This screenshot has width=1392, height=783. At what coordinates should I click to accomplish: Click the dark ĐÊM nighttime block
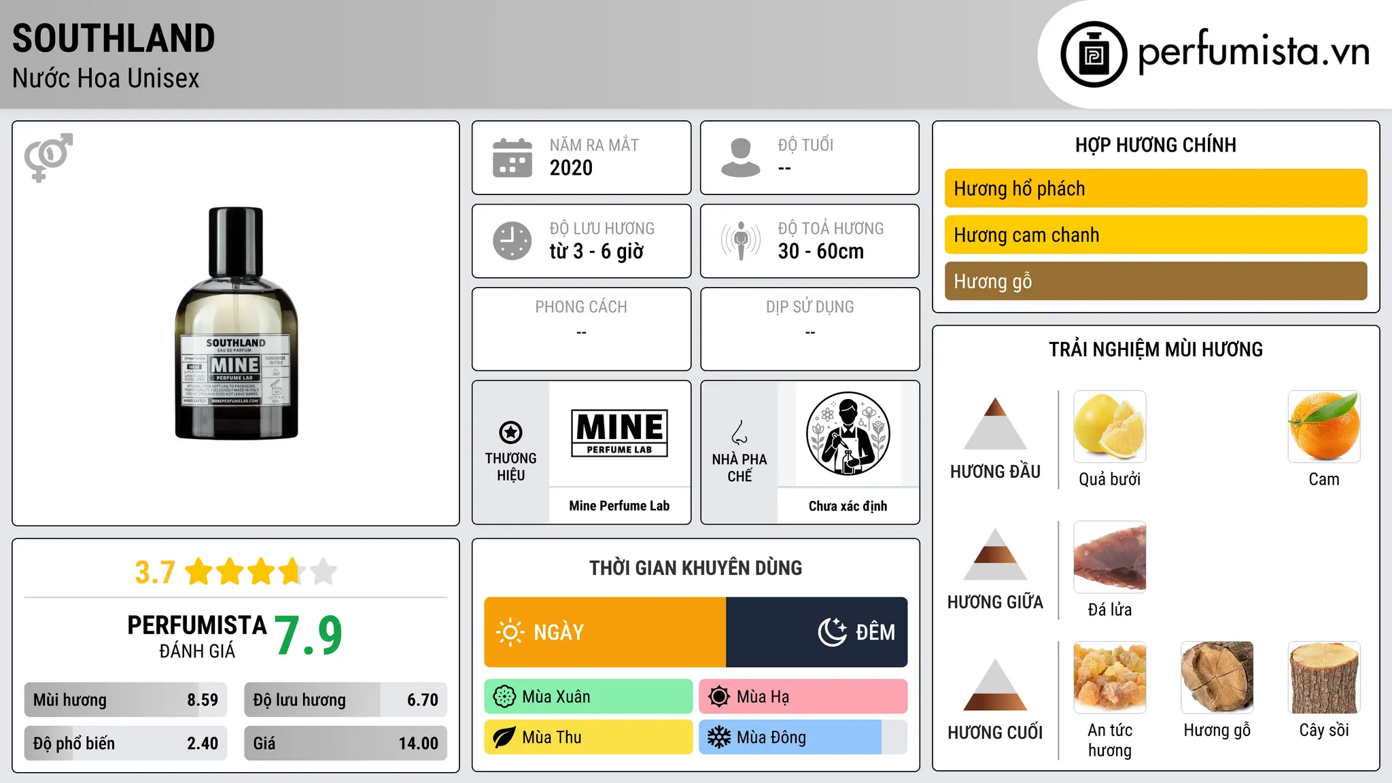(x=817, y=632)
